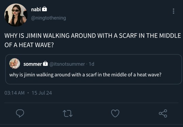Click the 1d timestamp on quoted tweet
This screenshot has height=127, width=183.
(x=91, y=64)
